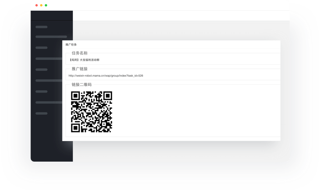320x191 pixels.
Task: Select the seventh sidebar menu item
Action: click(x=42, y=91)
